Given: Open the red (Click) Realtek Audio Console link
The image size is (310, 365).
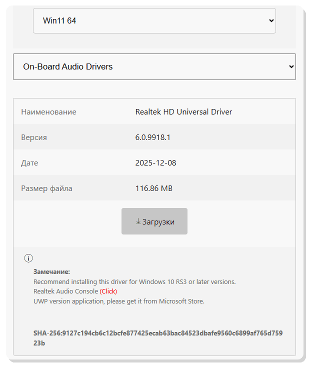Looking at the screenshot, I should click(x=108, y=291).
